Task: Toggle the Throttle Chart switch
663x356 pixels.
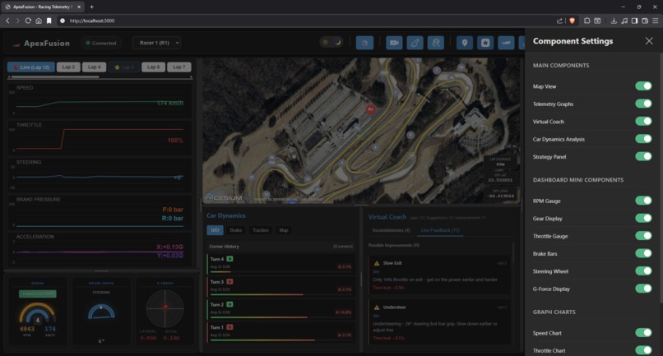Action: [643, 350]
